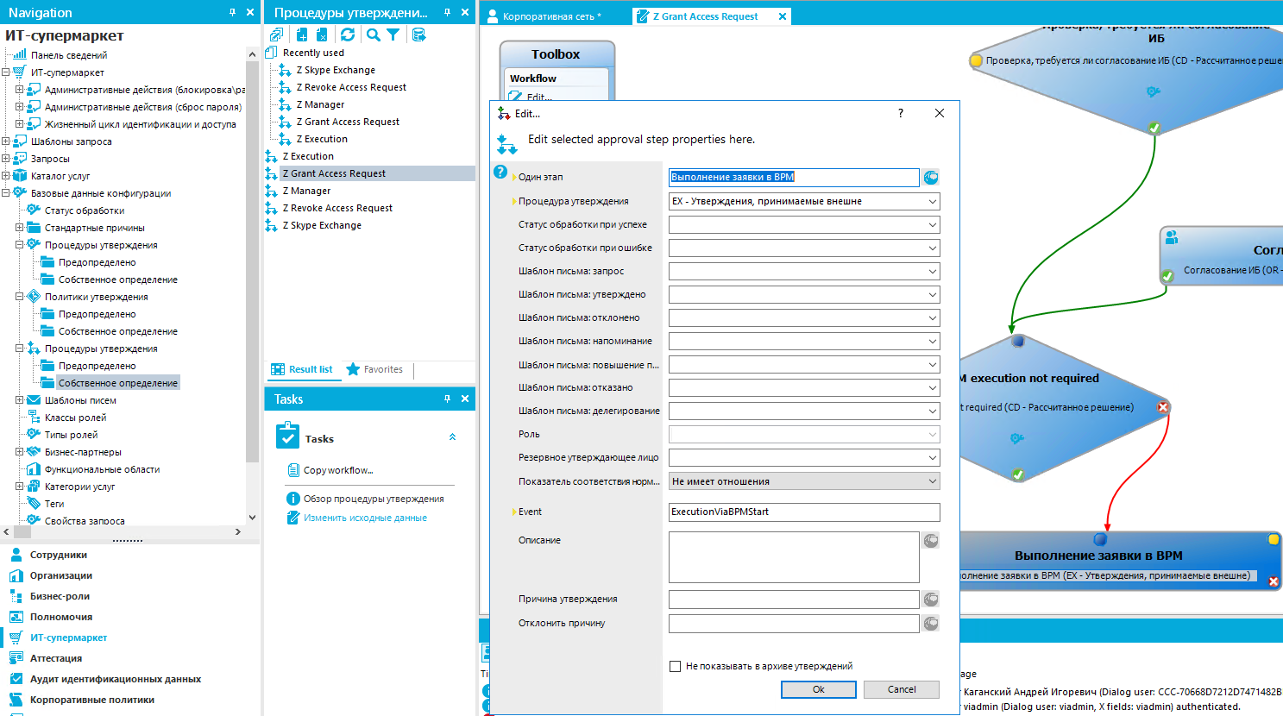Image resolution: width=1283 pixels, height=716 pixels.
Task: Click the translation icon next to Описание box
Action: (931, 541)
